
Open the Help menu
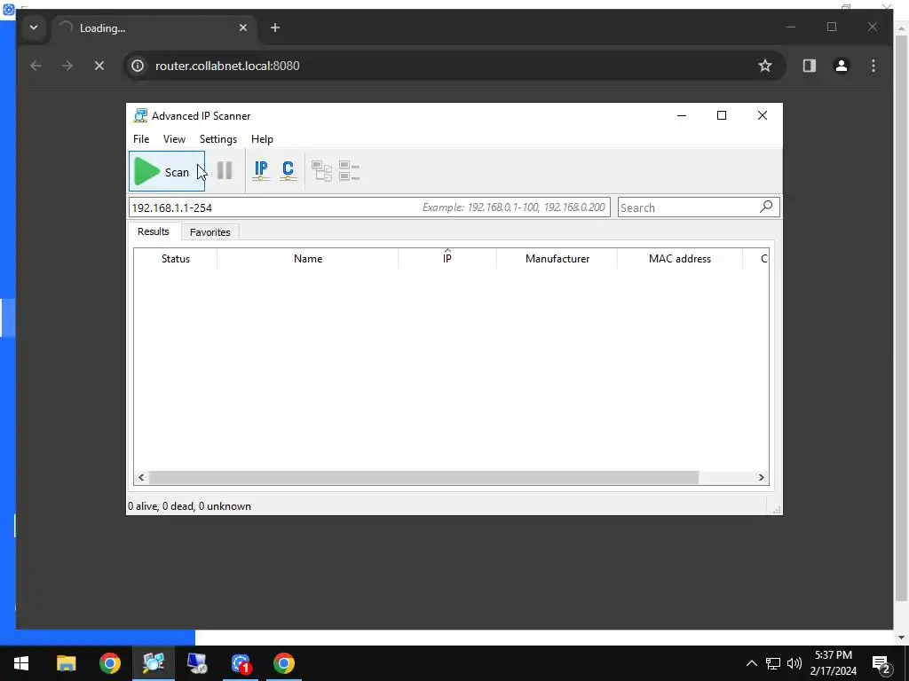pyautogui.click(x=262, y=139)
